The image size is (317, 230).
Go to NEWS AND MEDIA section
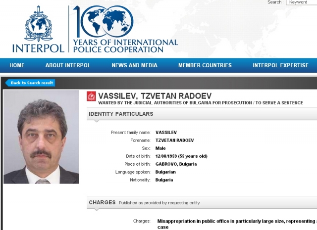[x=134, y=65]
